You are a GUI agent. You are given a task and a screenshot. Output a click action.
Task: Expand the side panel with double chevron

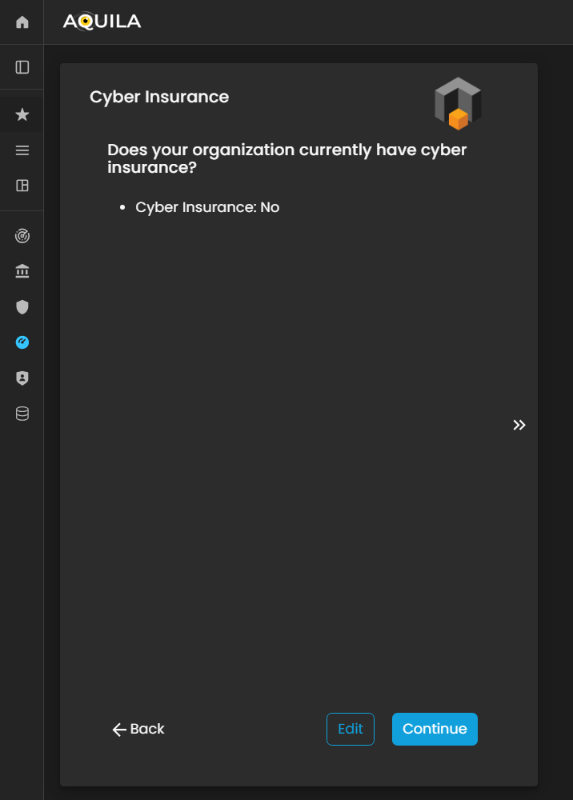pos(519,425)
